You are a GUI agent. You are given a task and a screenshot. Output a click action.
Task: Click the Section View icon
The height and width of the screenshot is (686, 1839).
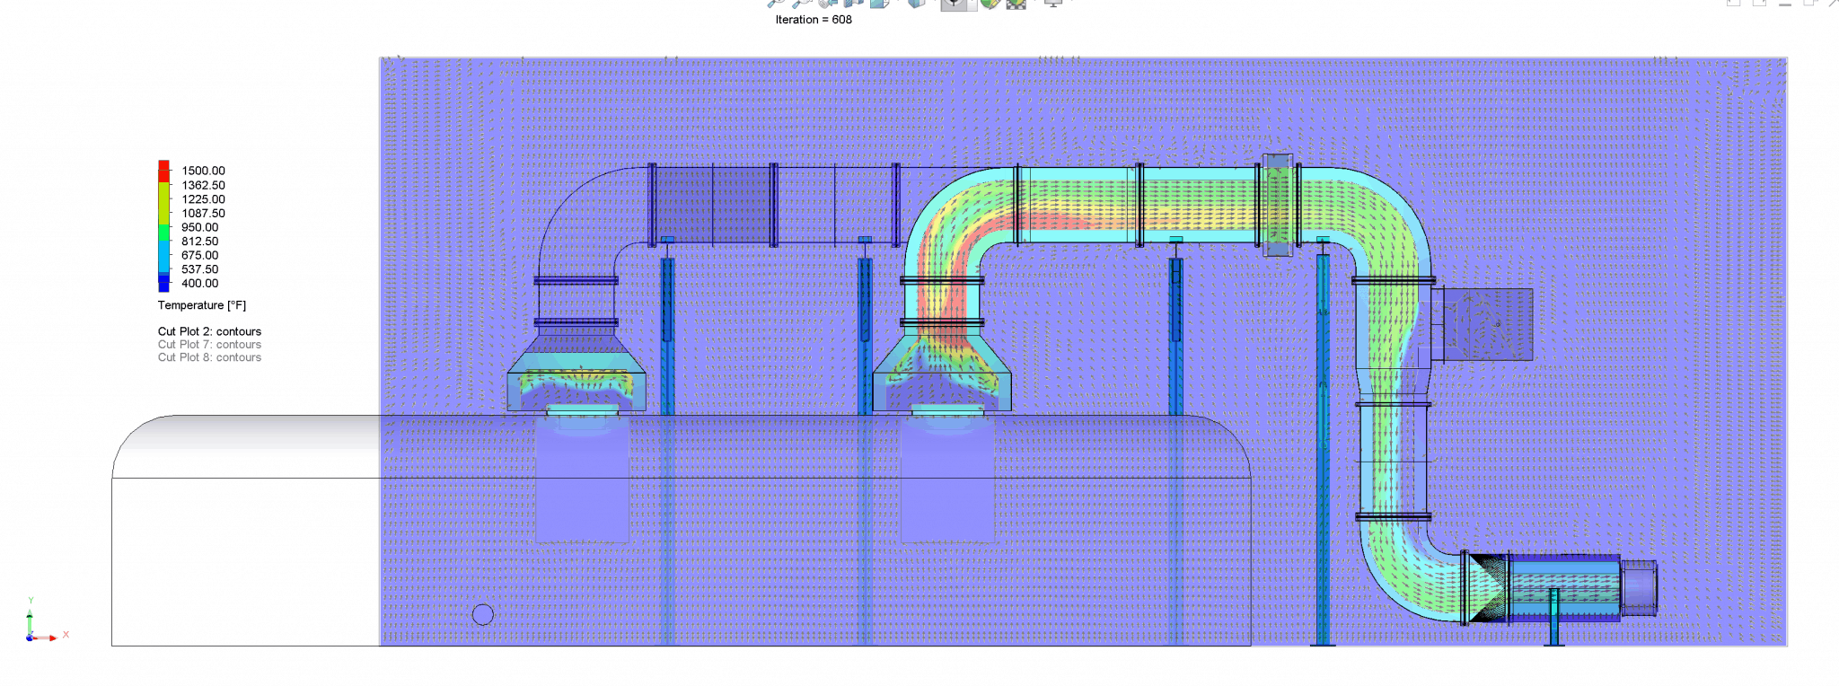[853, 4]
